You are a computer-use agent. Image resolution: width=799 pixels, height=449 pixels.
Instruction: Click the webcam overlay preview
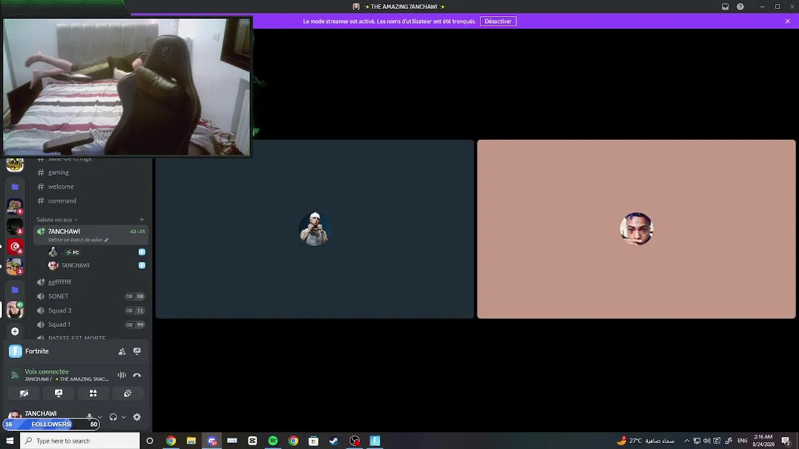pos(127,87)
